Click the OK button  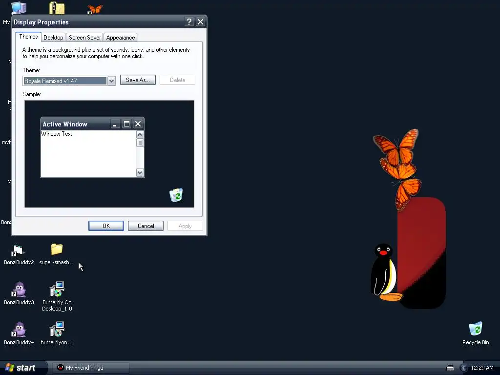[106, 226]
